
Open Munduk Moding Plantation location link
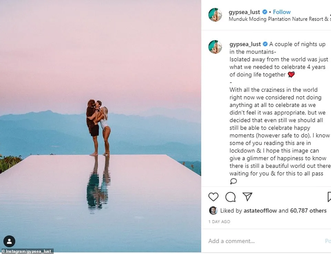(x=280, y=19)
